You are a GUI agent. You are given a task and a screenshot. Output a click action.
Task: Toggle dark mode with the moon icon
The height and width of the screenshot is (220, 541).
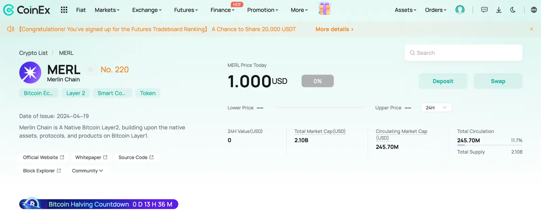[513, 10]
